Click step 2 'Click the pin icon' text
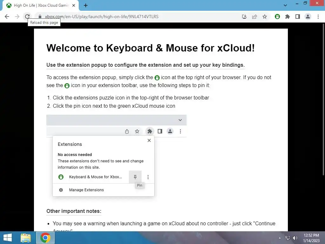 (x=114, y=106)
